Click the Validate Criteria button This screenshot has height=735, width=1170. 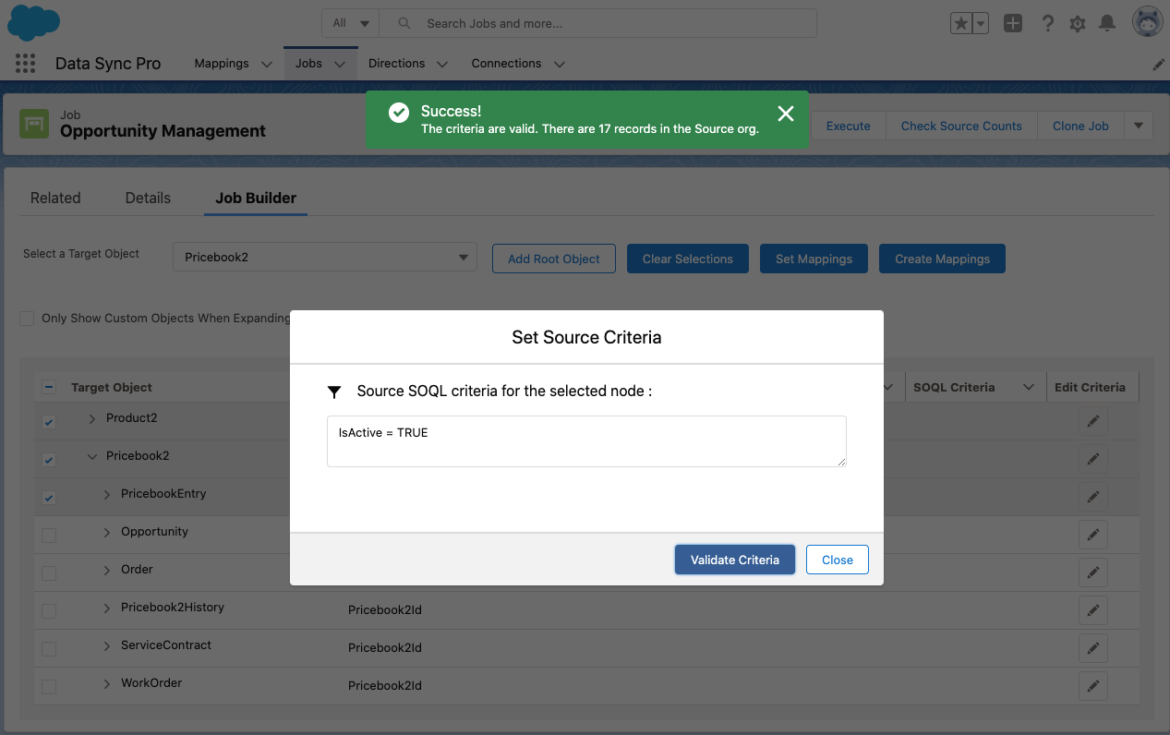(735, 560)
